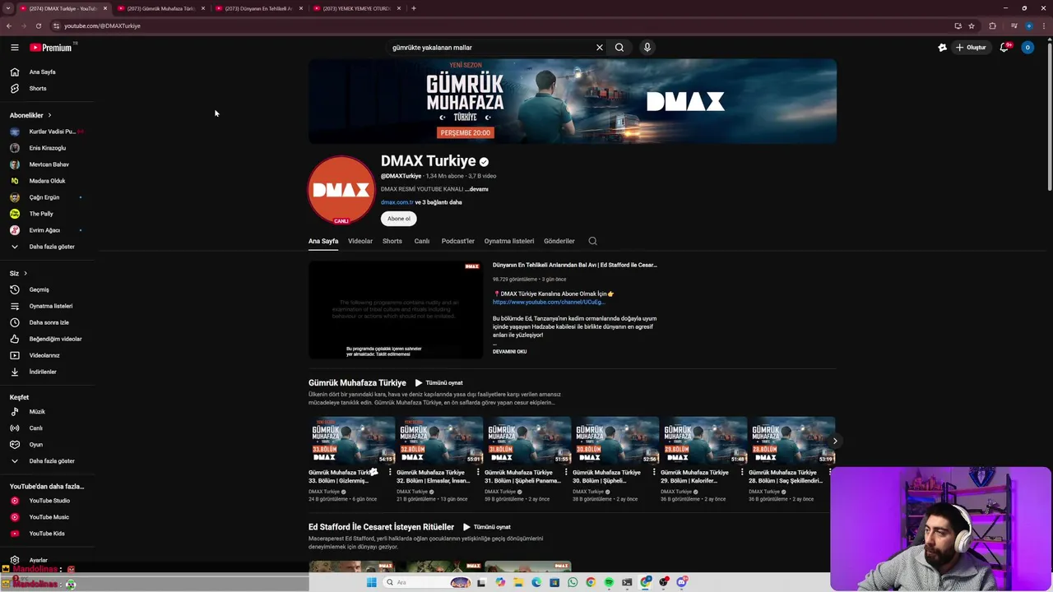The image size is (1053, 592).
Task: Click the Oluştur create button
Action: pyautogui.click(x=972, y=48)
